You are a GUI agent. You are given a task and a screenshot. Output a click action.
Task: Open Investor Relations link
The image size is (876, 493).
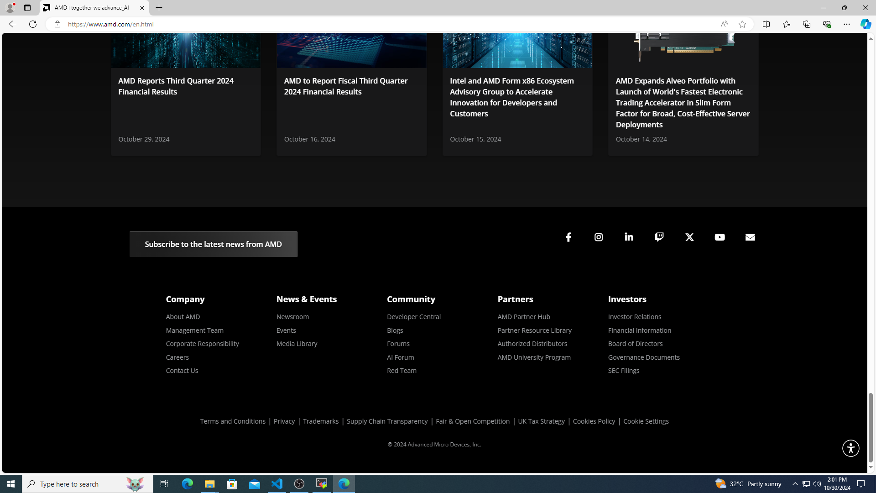click(635, 317)
